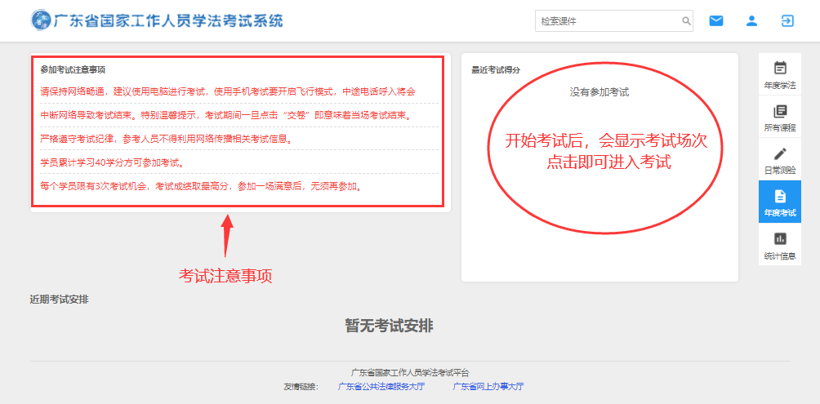Open the 广东省公共法律服务大厅 link
The image size is (820, 404).
(381, 386)
